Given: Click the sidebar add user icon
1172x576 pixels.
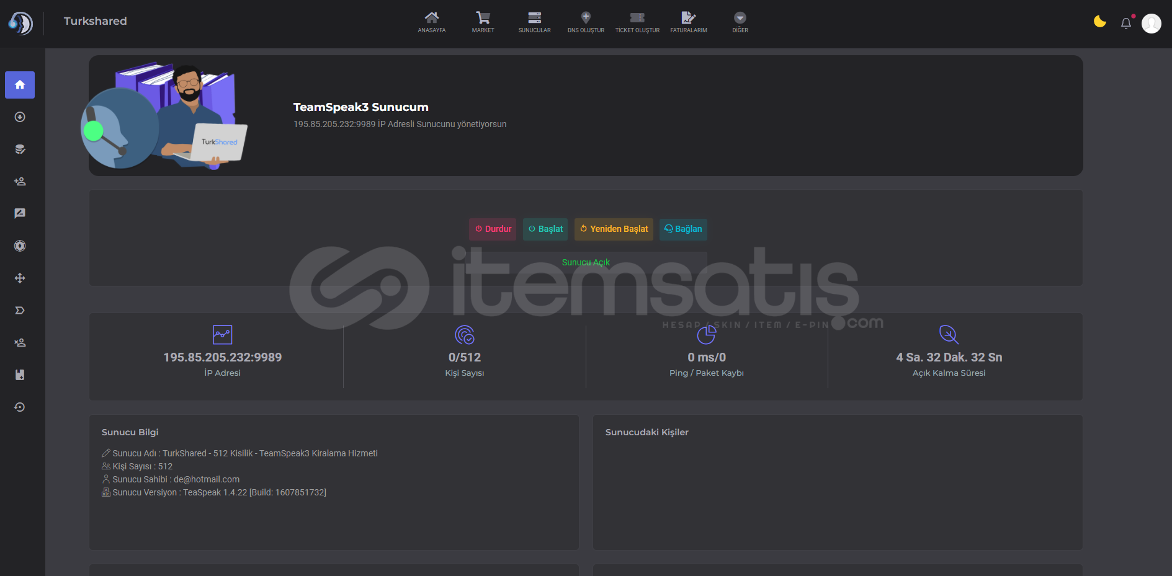Looking at the screenshot, I should [20, 182].
